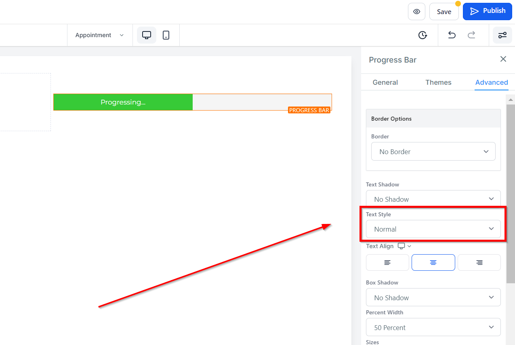The image size is (515, 345).
Task: Click the eye preview icon
Action: coord(416,12)
